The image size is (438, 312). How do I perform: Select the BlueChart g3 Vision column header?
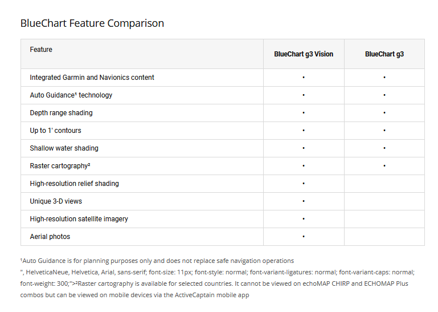coord(304,54)
